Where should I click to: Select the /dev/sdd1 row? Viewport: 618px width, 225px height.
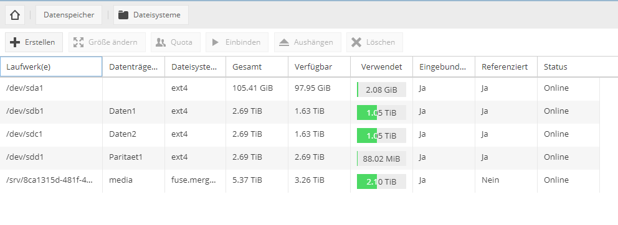[300, 158]
